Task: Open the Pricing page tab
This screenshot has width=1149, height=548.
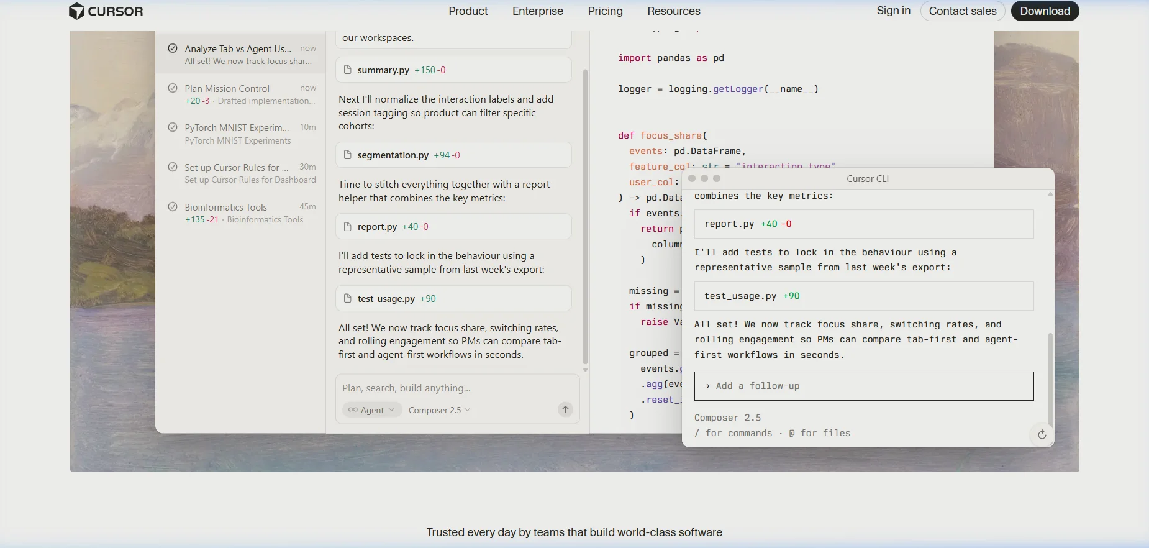Action: (x=605, y=11)
